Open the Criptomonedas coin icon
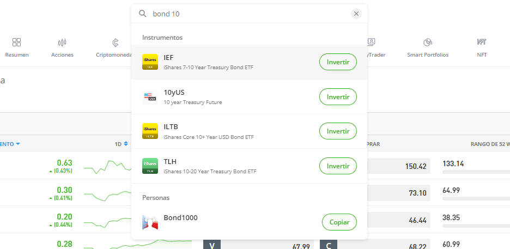The height and width of the screenshot is (249, 510). pyautogui.click(x=115, y=42)
